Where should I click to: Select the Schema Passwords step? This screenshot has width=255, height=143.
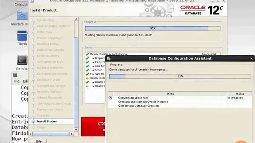(x=49, y=98)
